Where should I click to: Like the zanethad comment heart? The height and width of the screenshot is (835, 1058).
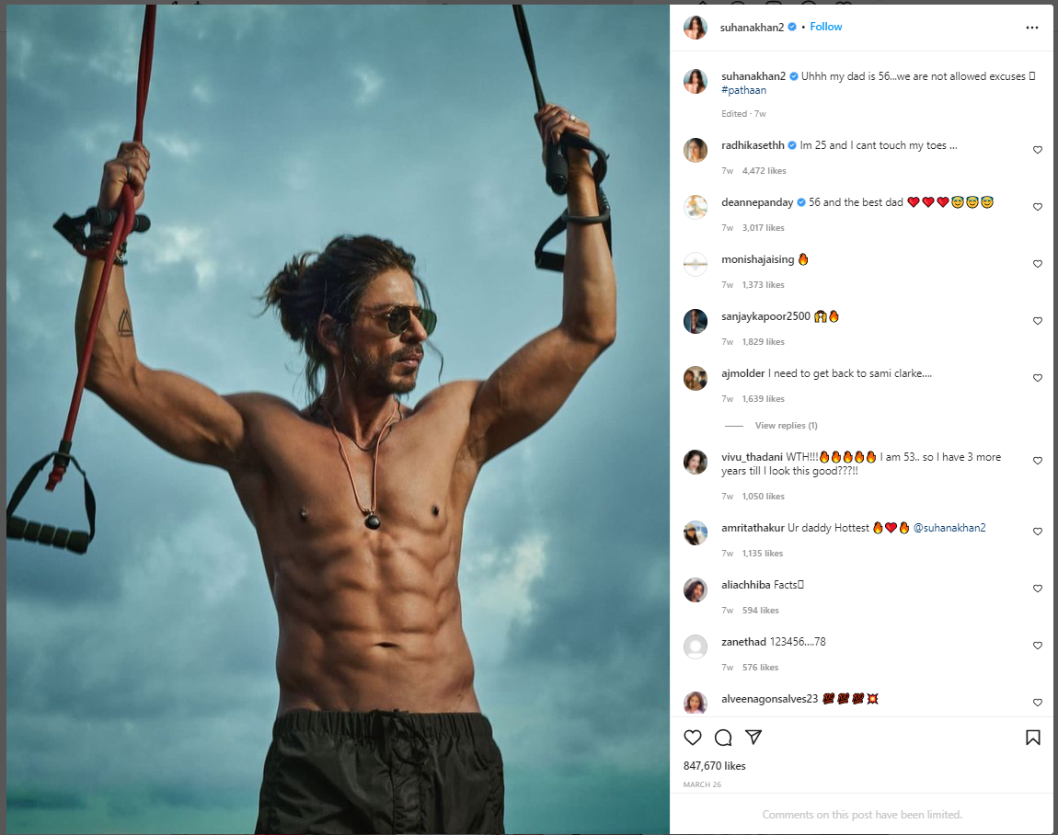[1038, 646]
